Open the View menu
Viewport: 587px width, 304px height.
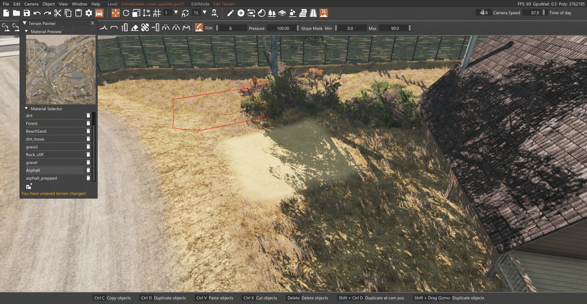pyautogui.click(x=63, y=4)
